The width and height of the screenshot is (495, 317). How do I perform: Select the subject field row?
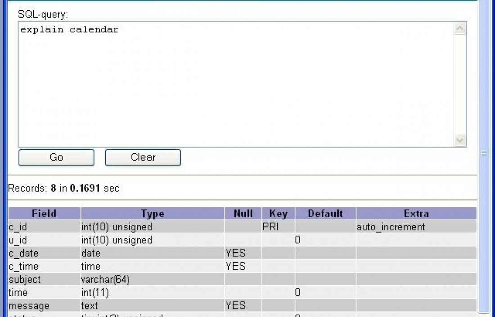point(44,280)
